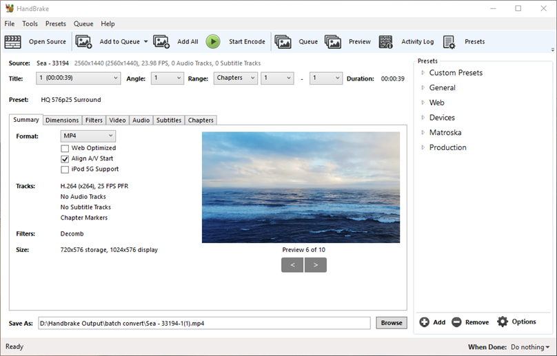
Task: Click the plus icon beside Add preset
Action: (424, 322)
